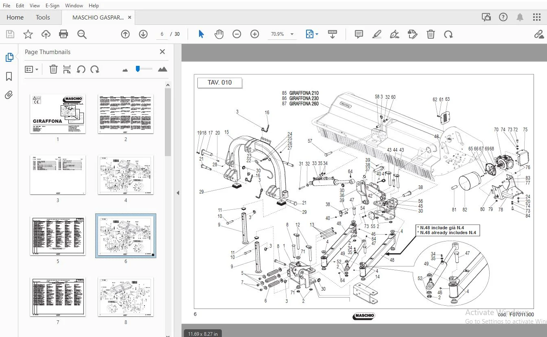Open the Help menu
The image size is (547, 337).
(94, 5)
